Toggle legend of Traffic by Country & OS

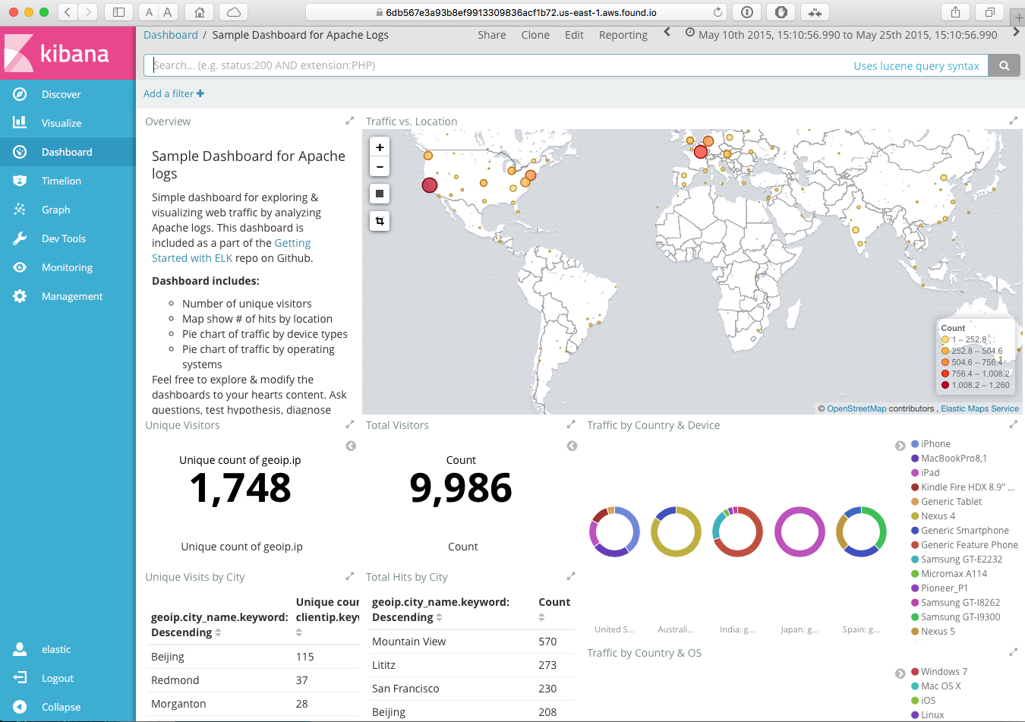(x=900, y=673)
